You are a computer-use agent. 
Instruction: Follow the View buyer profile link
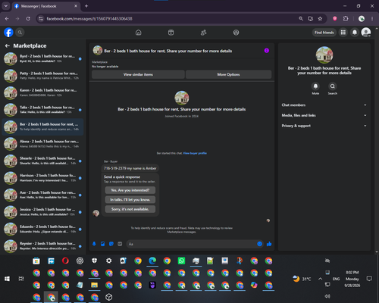tap(195, 153)
